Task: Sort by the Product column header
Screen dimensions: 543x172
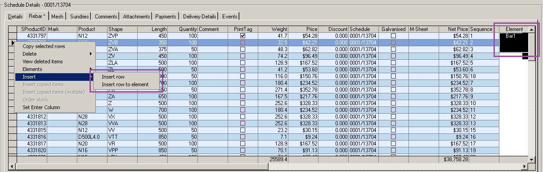Action: 92,29
